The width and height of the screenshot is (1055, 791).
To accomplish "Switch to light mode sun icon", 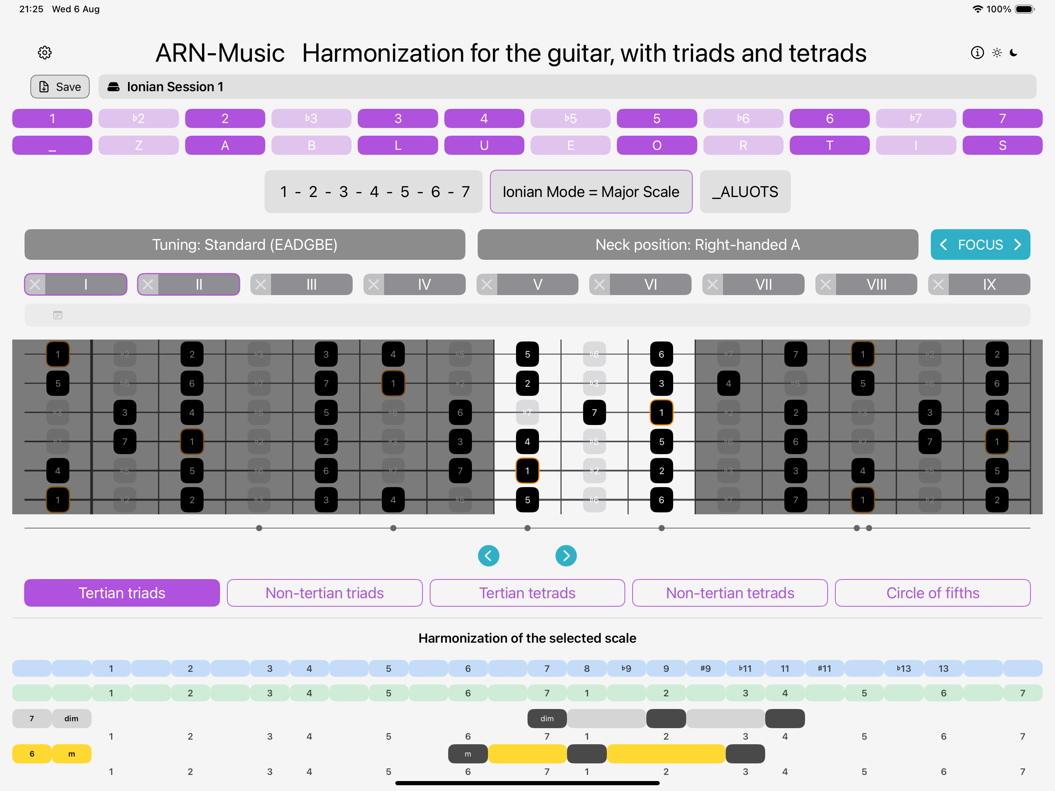I will point(997,53).
